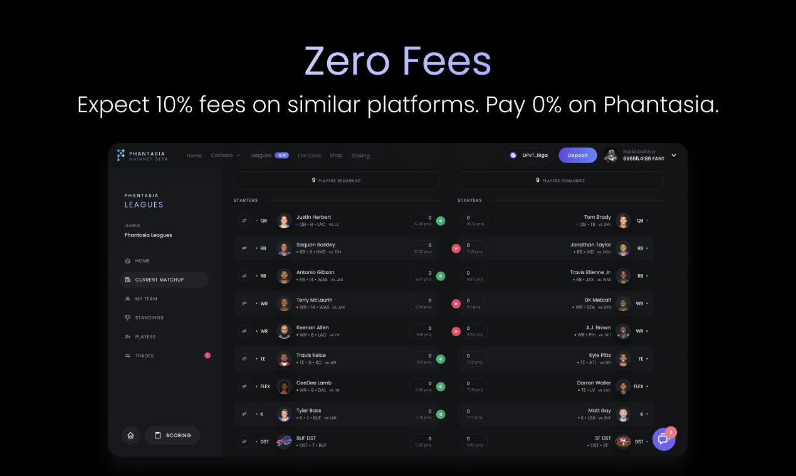Open the chat support bubble icon
The height and width of the screenshot is (476, 796).
click(664, 439)
